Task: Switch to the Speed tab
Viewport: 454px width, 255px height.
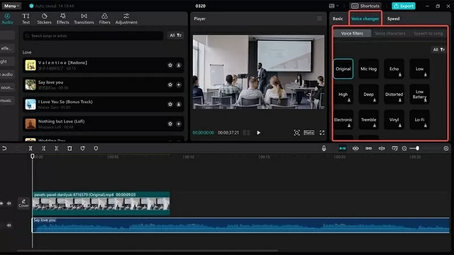Action: pos(393,19)
